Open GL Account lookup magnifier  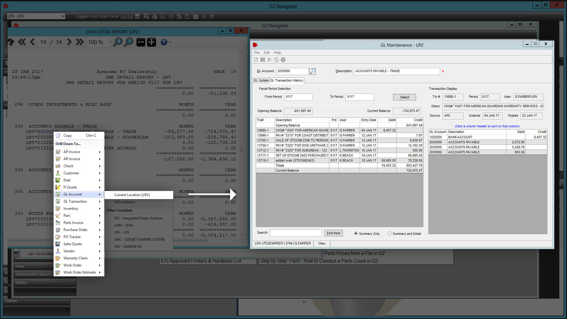(x=312, y=71)
